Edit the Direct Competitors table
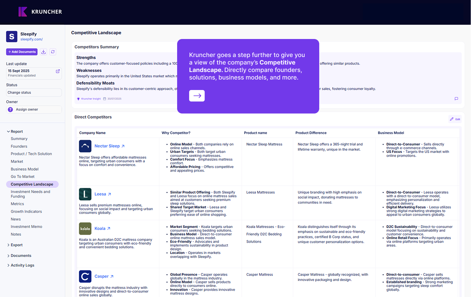 tap(455, 119)
